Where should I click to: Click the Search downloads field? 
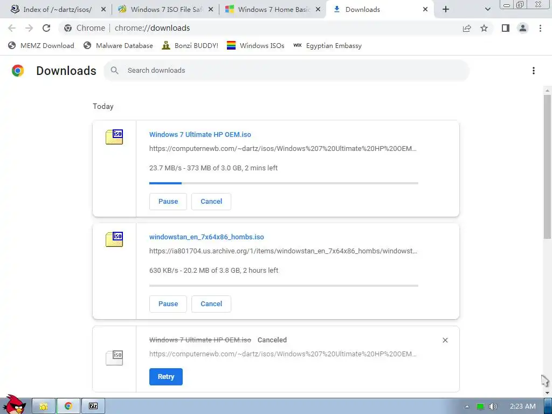(x=287, y=71)
